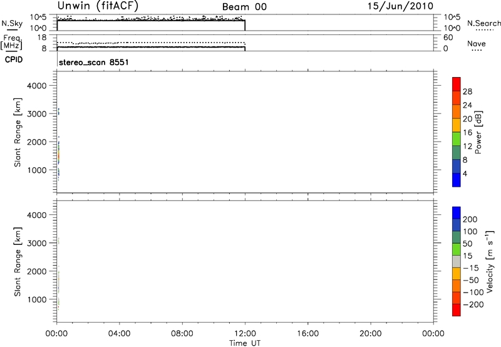Click the '04:00' time axis tick label
This screenshot has height=347, width=501.
click(120, 334)
